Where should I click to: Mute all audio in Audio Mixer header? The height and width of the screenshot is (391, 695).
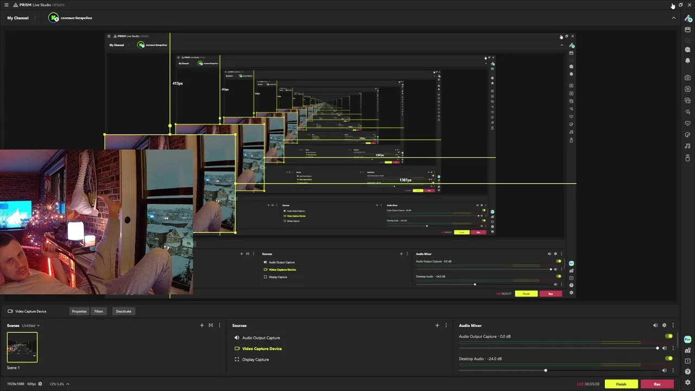tap(655, 325)
